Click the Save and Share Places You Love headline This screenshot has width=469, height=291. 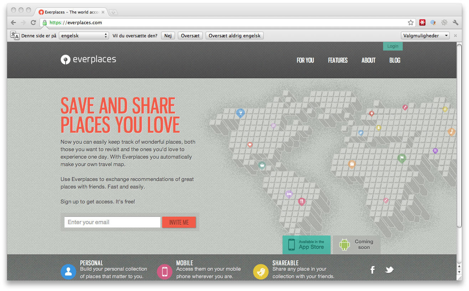coord(120,115)
